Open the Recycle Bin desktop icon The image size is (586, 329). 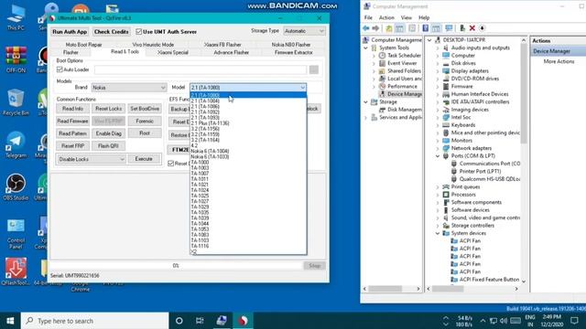pyautogui.click(x=16, y=102)
